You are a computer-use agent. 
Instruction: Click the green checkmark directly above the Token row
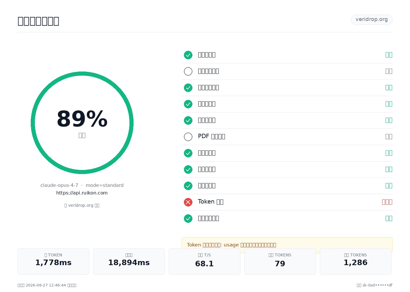(188, 186)
